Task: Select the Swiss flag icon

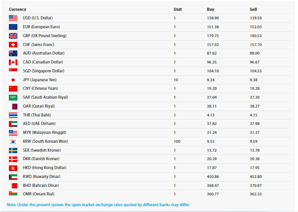Action: 13,44
